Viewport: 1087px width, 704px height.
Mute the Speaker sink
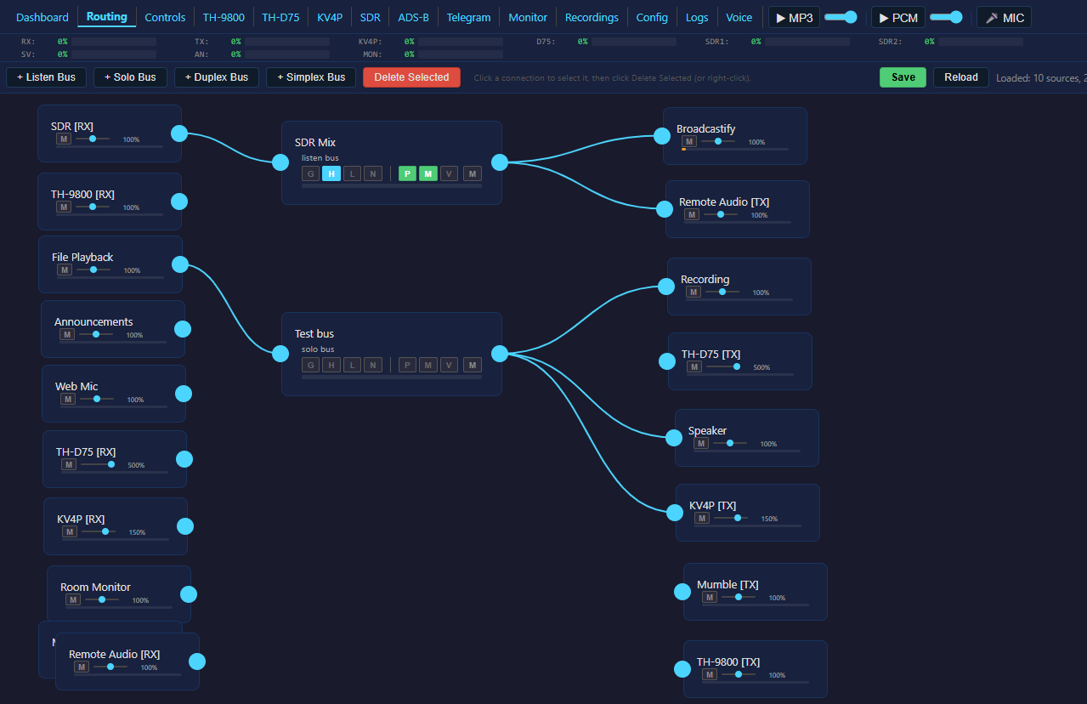tap(700, 443)
